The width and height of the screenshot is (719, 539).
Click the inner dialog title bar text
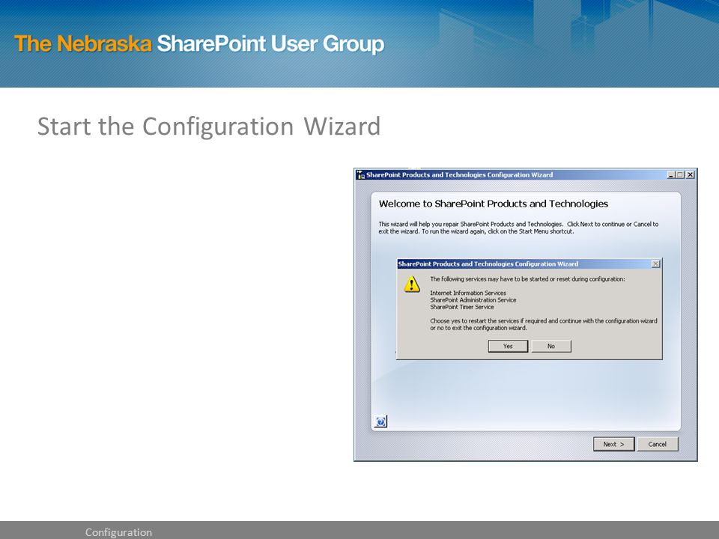click(x=488, y=264)
